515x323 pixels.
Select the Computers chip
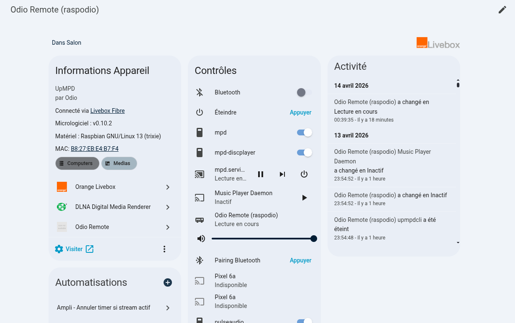pos(77,163)
